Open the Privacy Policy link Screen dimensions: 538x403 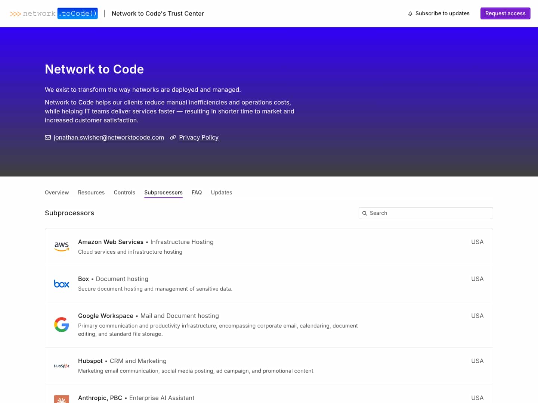pos(199,137)
